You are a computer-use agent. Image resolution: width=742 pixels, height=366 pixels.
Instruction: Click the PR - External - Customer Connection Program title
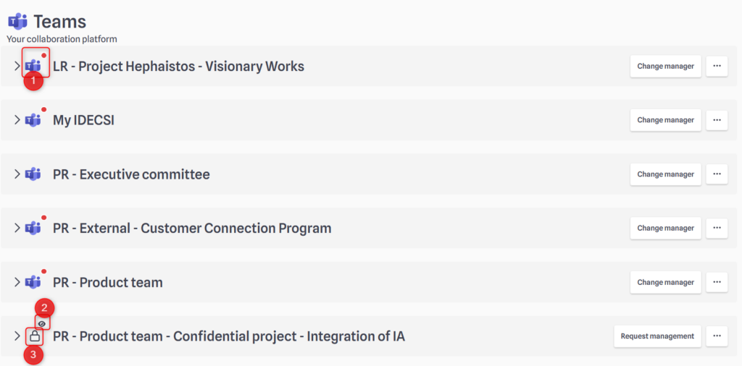pos(192,229)
